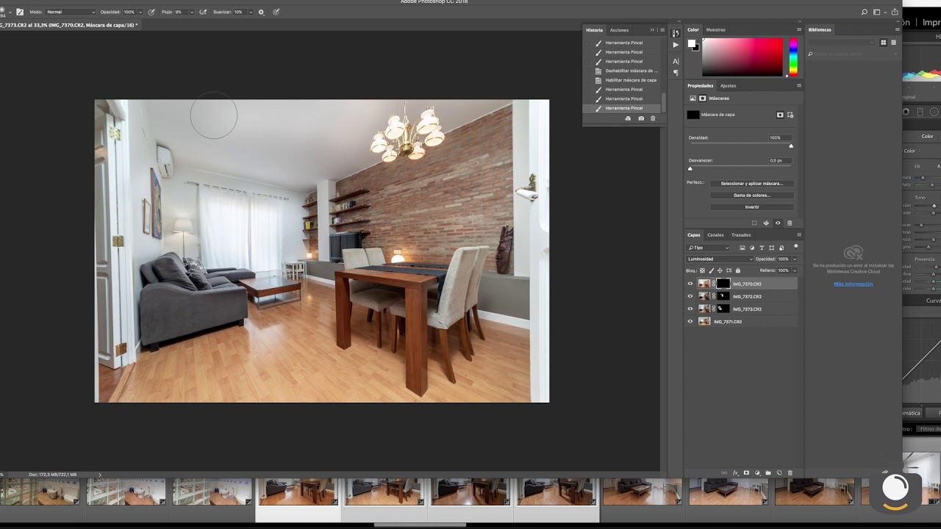
Task: Open the Character panel icon
Action: (676, 61)
